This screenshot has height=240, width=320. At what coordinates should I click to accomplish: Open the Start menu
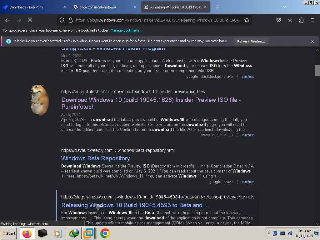point(9,233)
